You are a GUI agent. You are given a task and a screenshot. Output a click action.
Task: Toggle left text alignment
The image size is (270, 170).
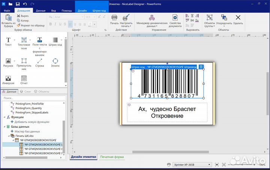pyautogui.click(x=70, y=24)
